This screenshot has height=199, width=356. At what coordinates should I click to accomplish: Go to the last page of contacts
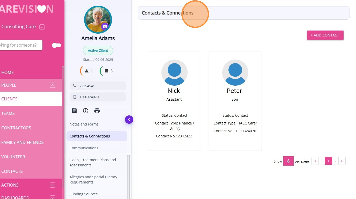[x=342, y=161]
